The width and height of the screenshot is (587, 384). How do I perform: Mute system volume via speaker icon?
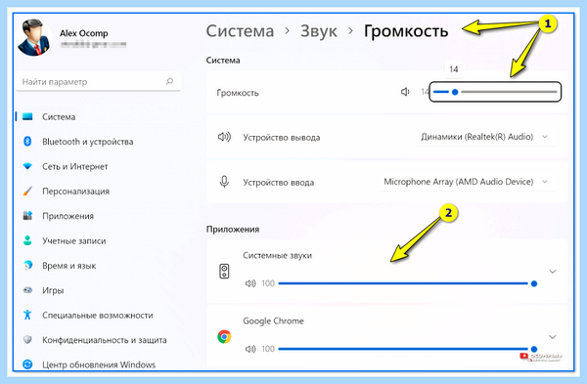[405, 92]
